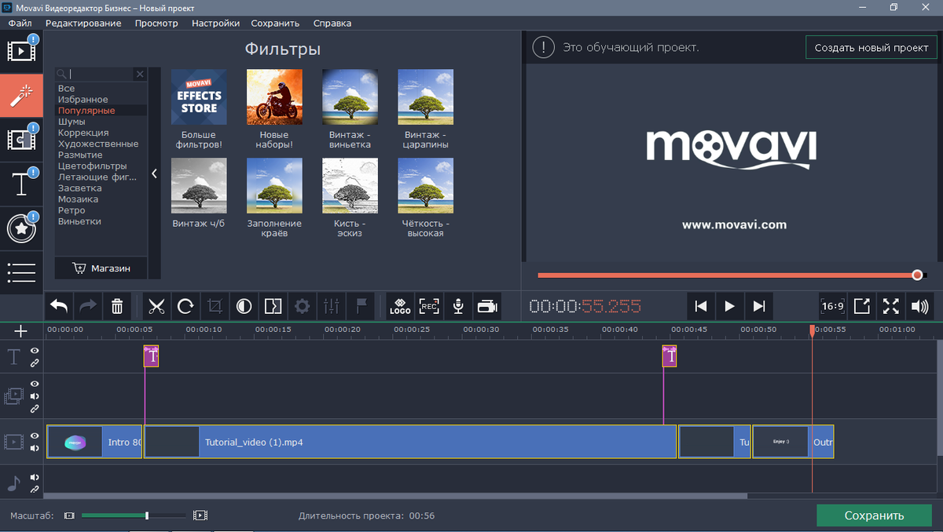This screenshot has width=943, height=532.
Task: Toggle link icon on overlay track
Action: 35,409
